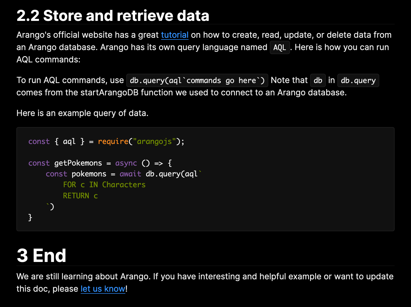Screen dimensions: 411x307
Task: Follow the 'let us know' link
Action: [103, 289]
